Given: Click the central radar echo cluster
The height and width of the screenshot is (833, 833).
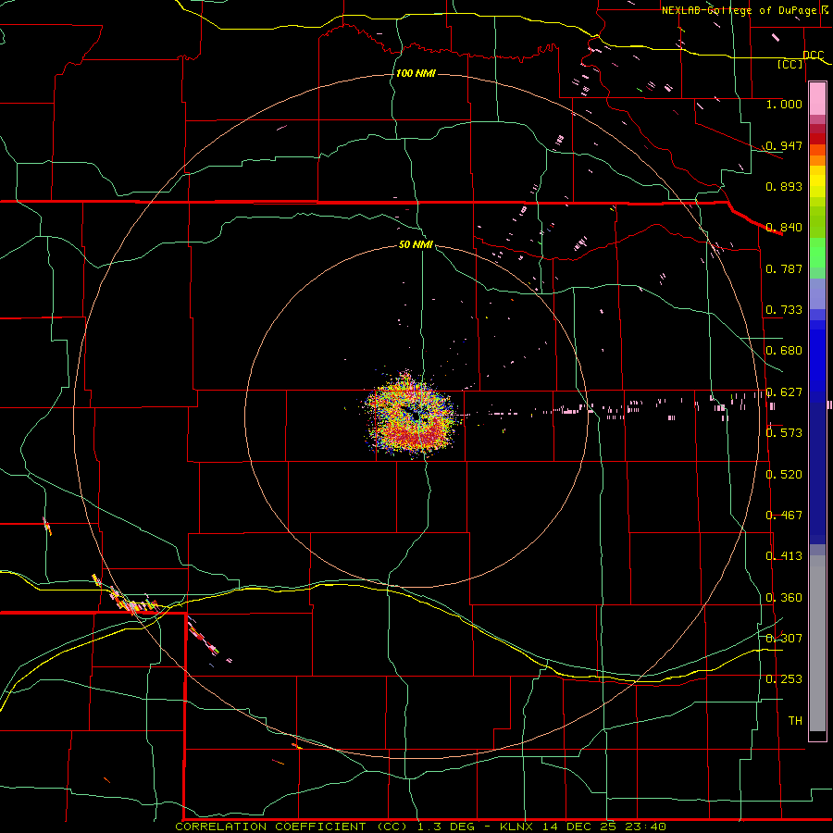Looking at the screenshot, I should [412, 416].
